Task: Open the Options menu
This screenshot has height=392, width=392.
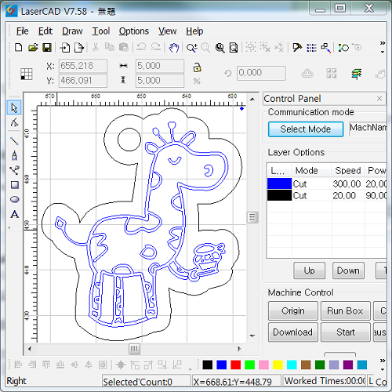Action: (x=134, y=31)
